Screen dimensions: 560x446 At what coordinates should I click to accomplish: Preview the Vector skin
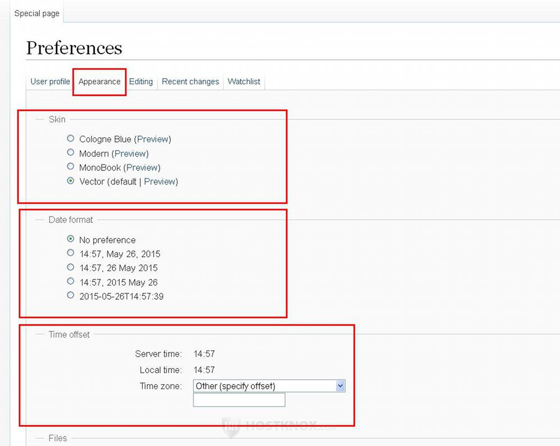(x=159, y=182)
